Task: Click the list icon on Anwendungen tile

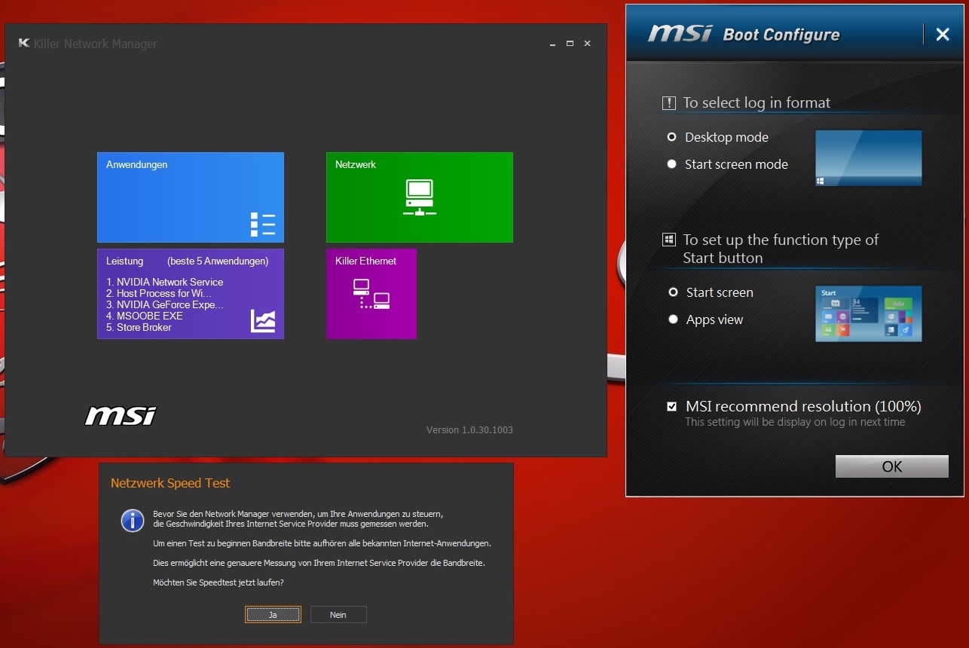Action: (263, 225)
